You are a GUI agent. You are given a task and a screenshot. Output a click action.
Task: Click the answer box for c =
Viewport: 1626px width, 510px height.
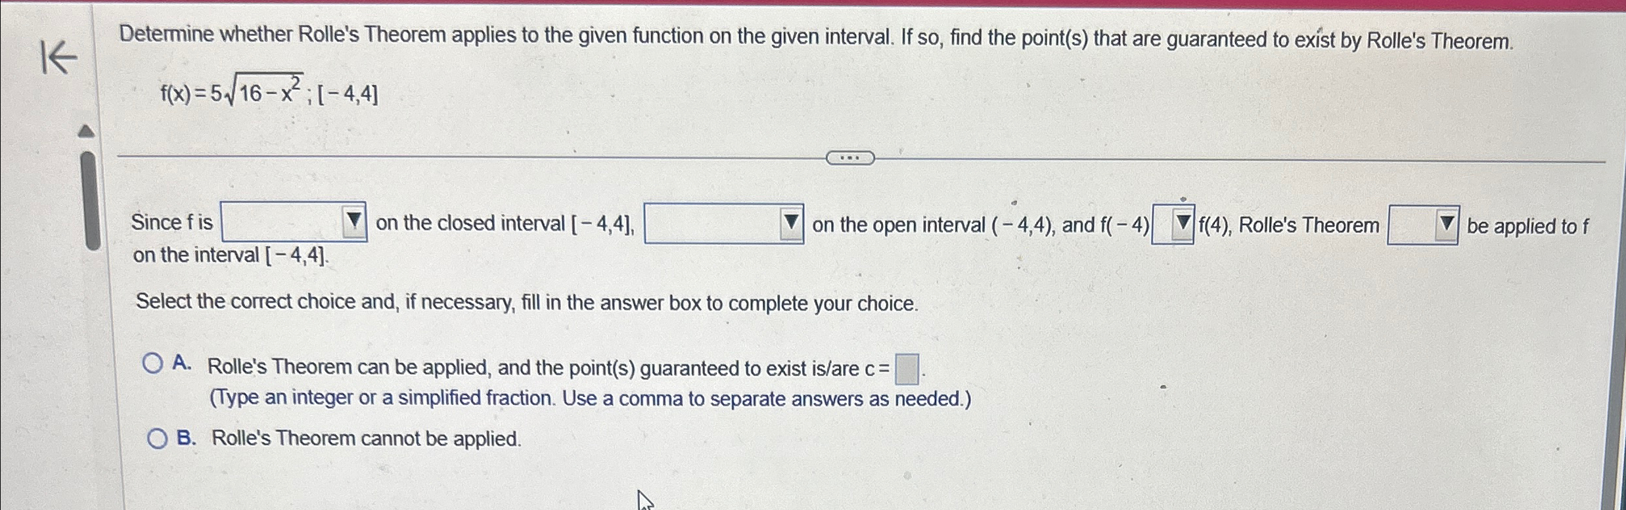pyautogui.click(x=906, y=368)
